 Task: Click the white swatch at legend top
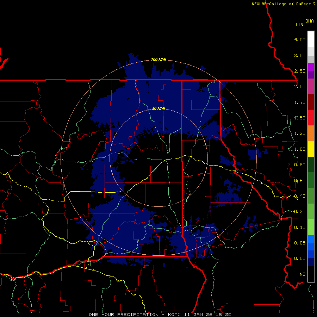311,39
